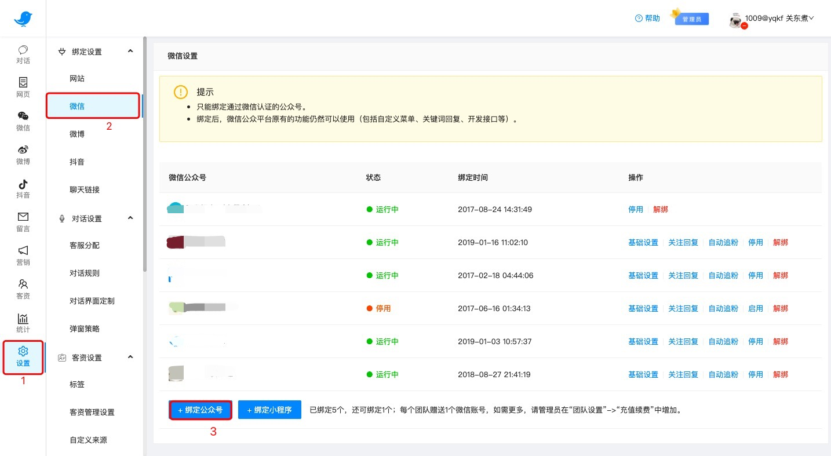Open the 抖音 TikTok icon in left sidebar

click(x=23, y=184)
